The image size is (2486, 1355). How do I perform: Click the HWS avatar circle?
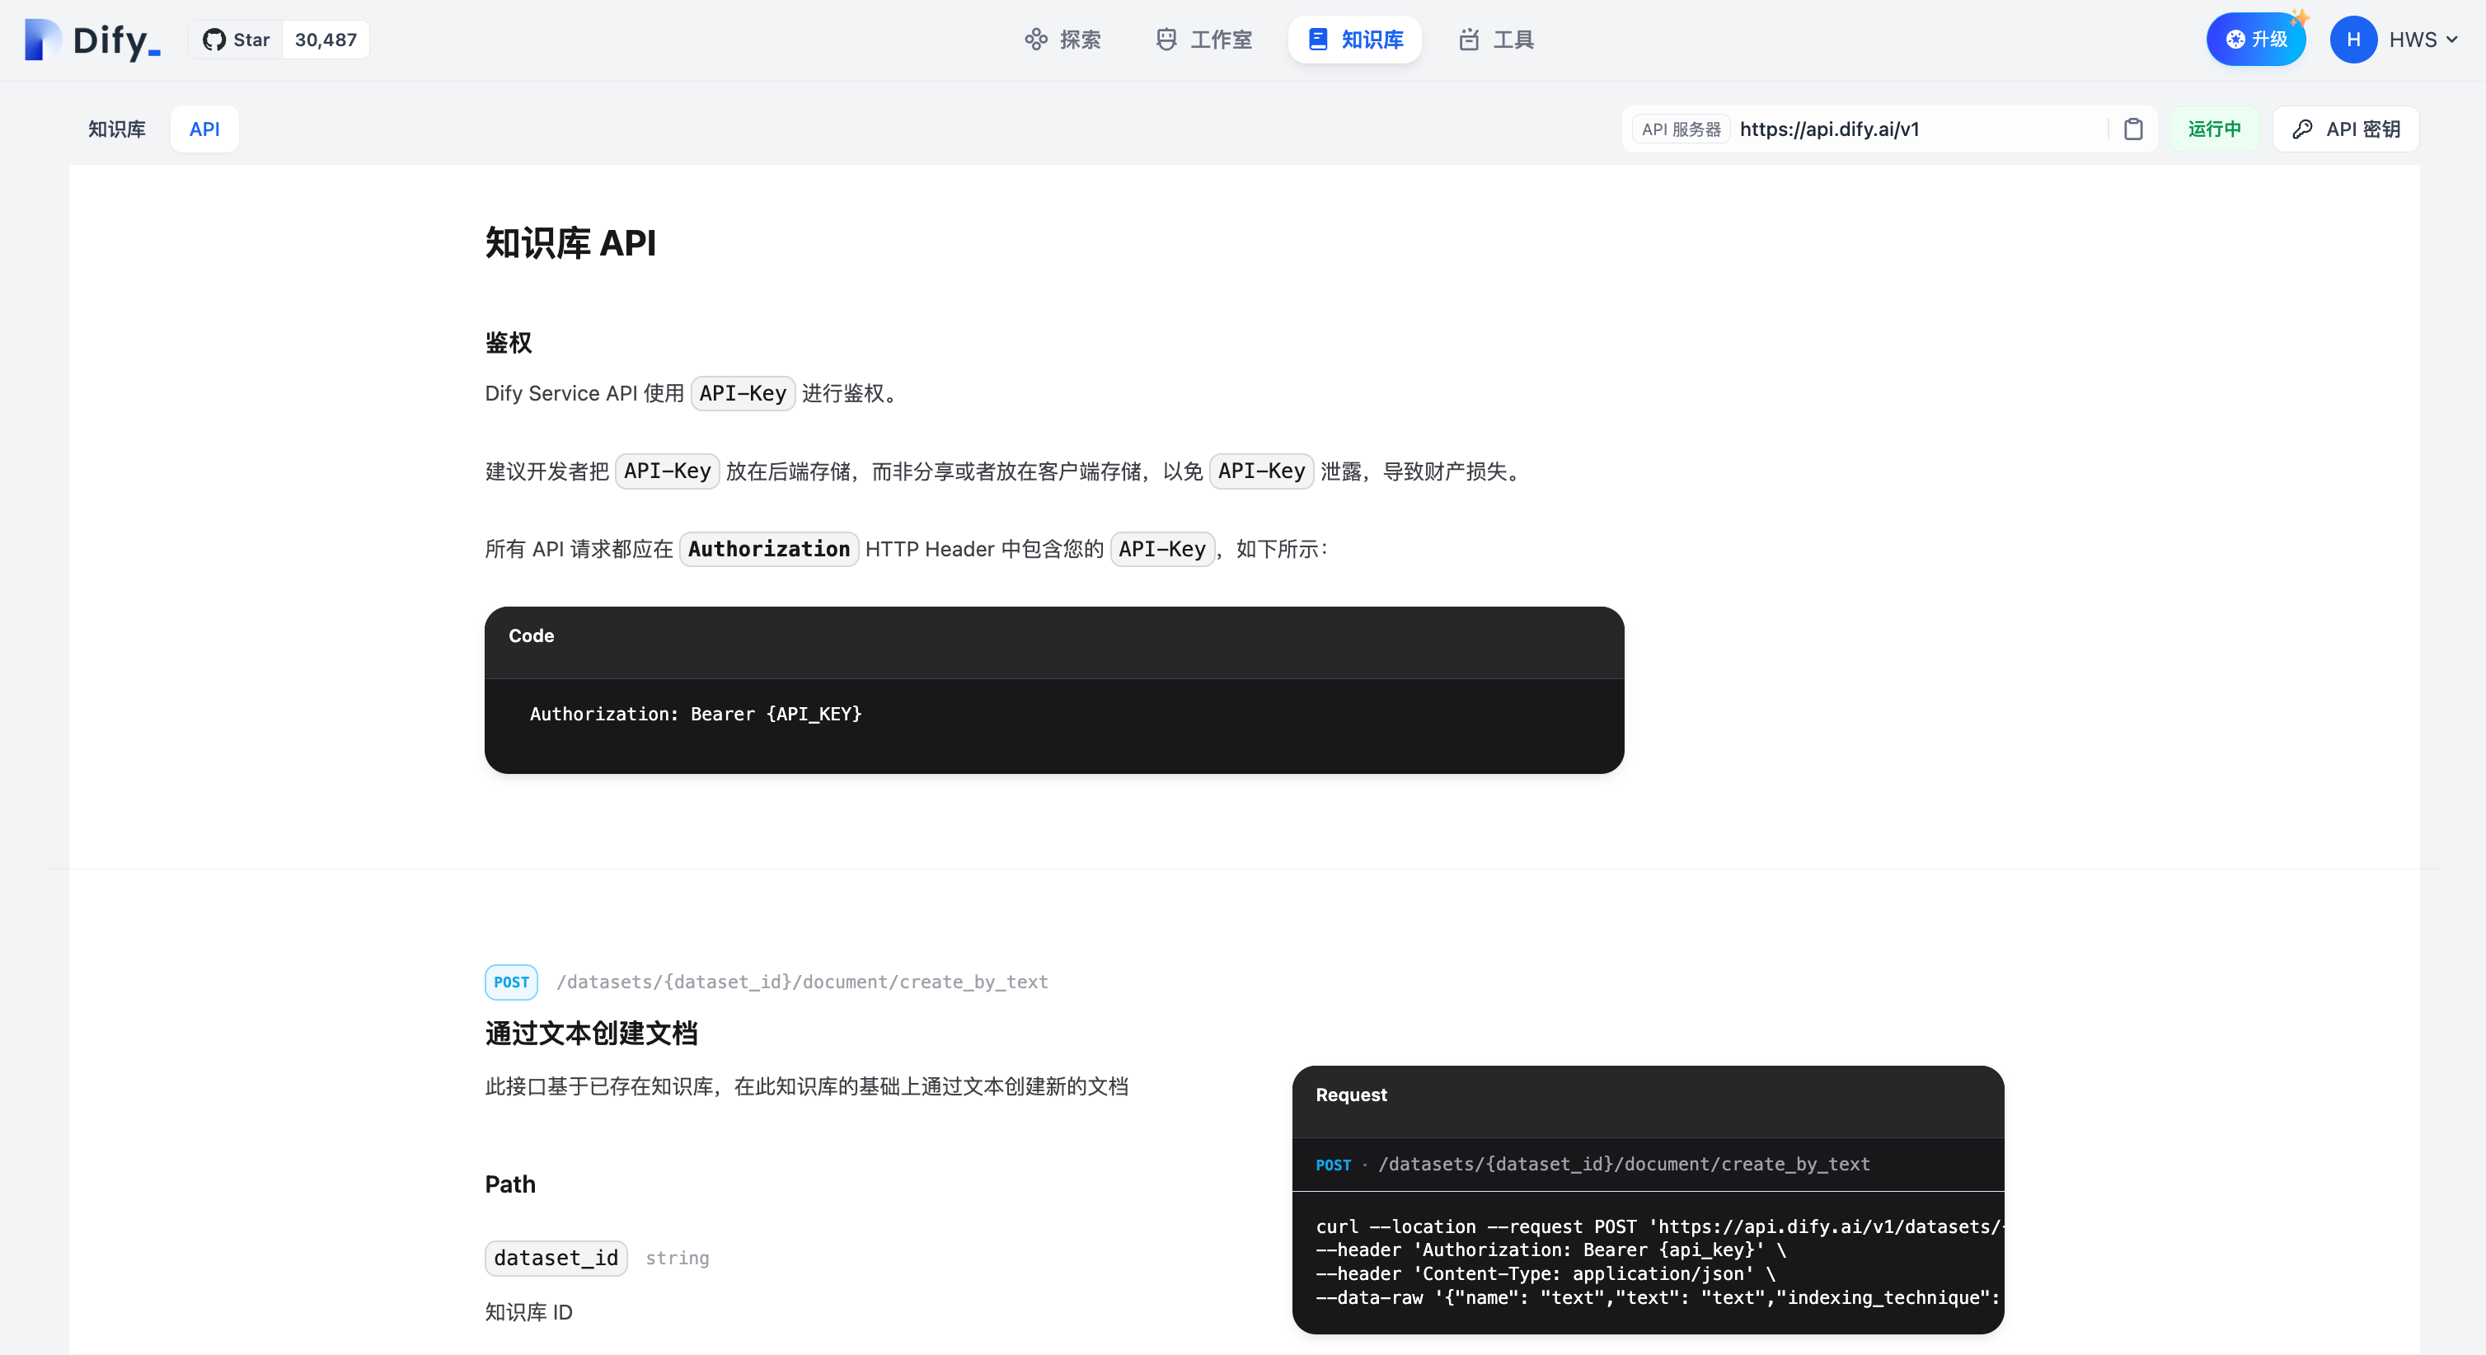(x=2352, y=40)
